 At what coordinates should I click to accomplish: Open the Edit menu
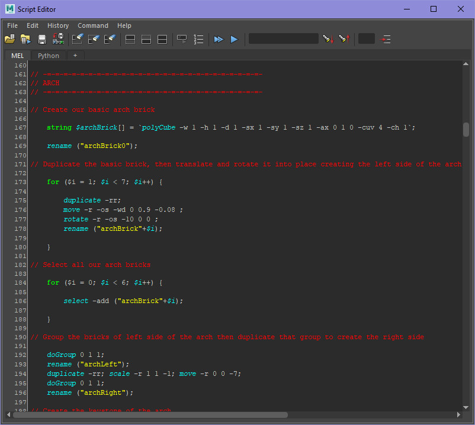tap(33, 25)
